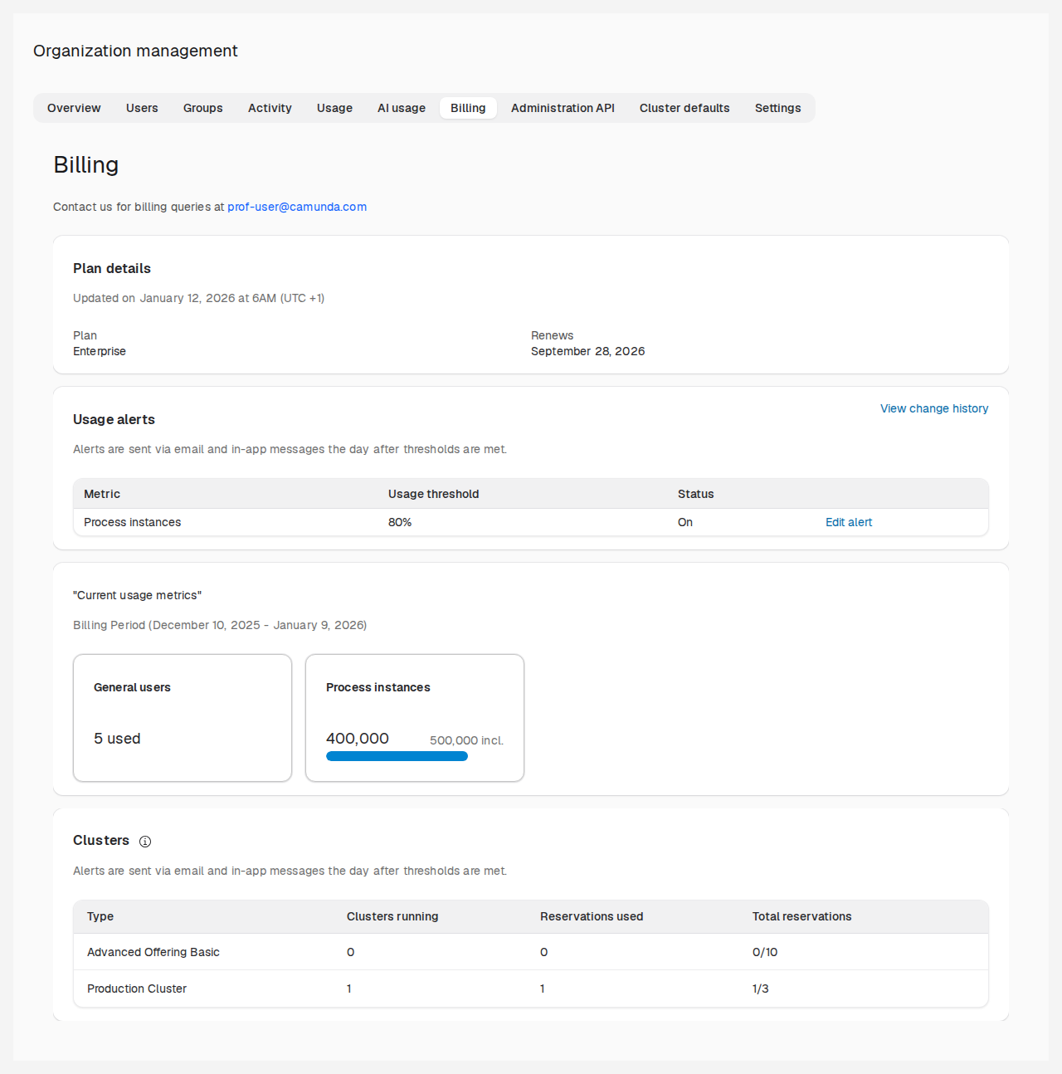Open the Settings tab
Viewport: 1062px width, 1074px height.
778,108
